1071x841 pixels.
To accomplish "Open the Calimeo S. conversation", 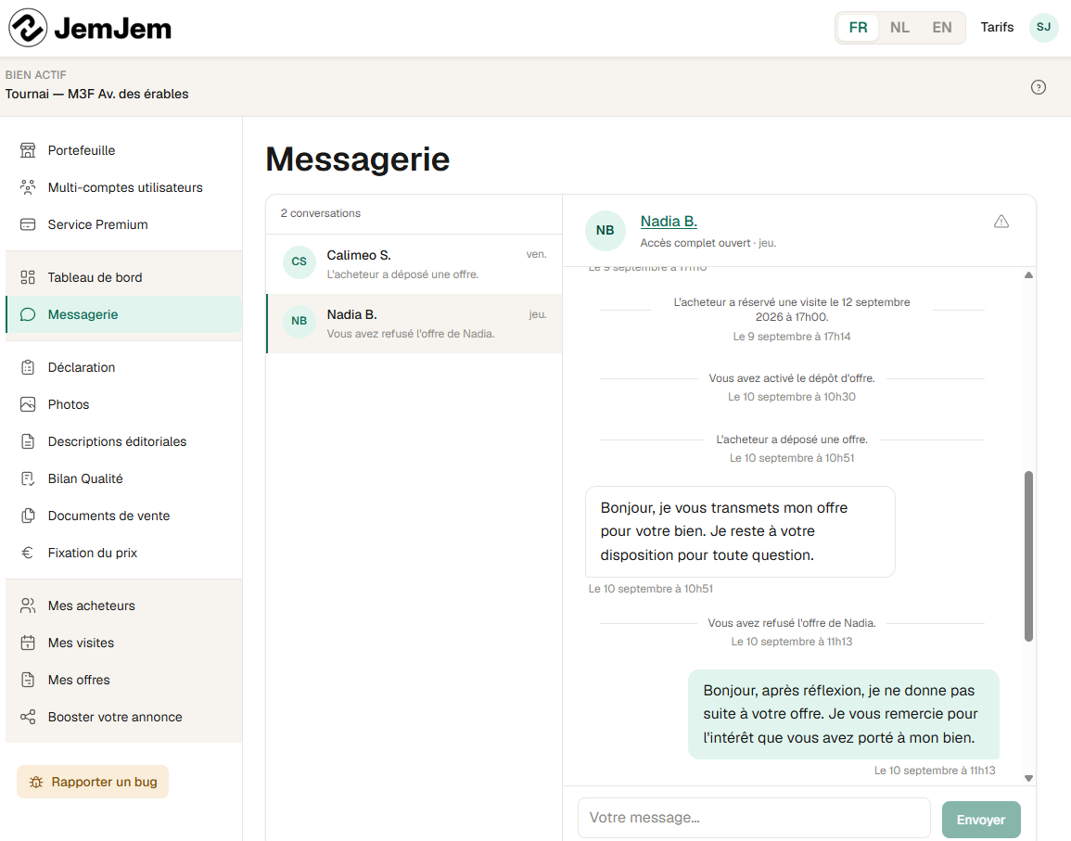I will coord(414,264).
